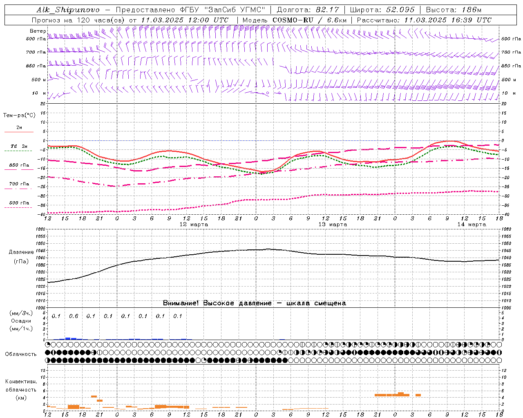Image resolution: width=523 pixels, height=418 pixels.
Task: Click the longitude value 'Долгота: 82.17'
Action: (x=308, y=10)
